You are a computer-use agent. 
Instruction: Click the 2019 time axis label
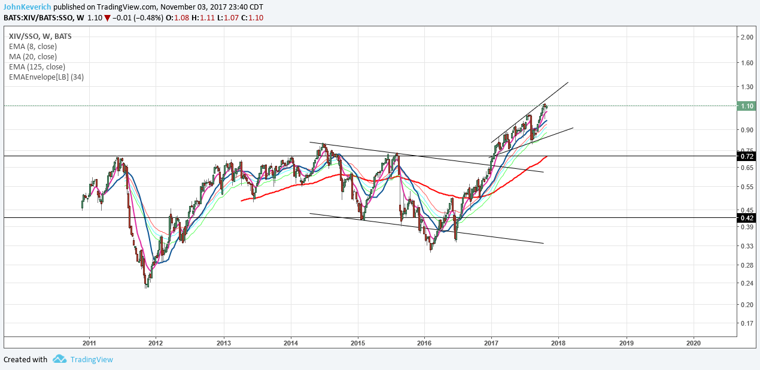pos(626,343)
